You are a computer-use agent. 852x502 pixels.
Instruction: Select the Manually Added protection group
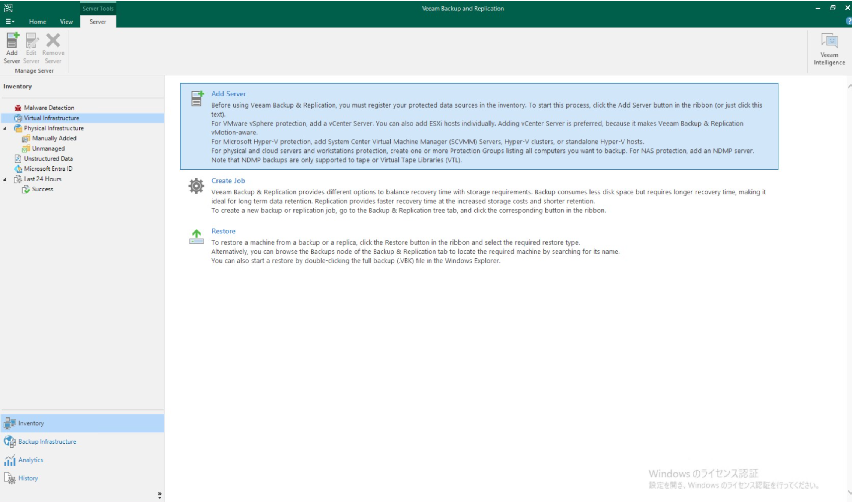click(x=54, y=138)
